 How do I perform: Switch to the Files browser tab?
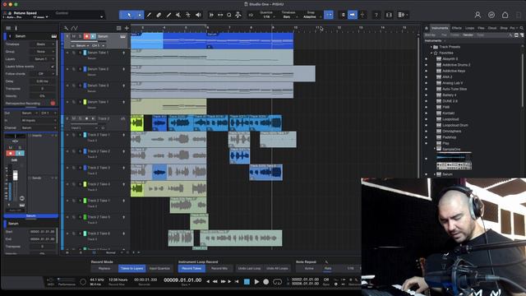point(481,28)
